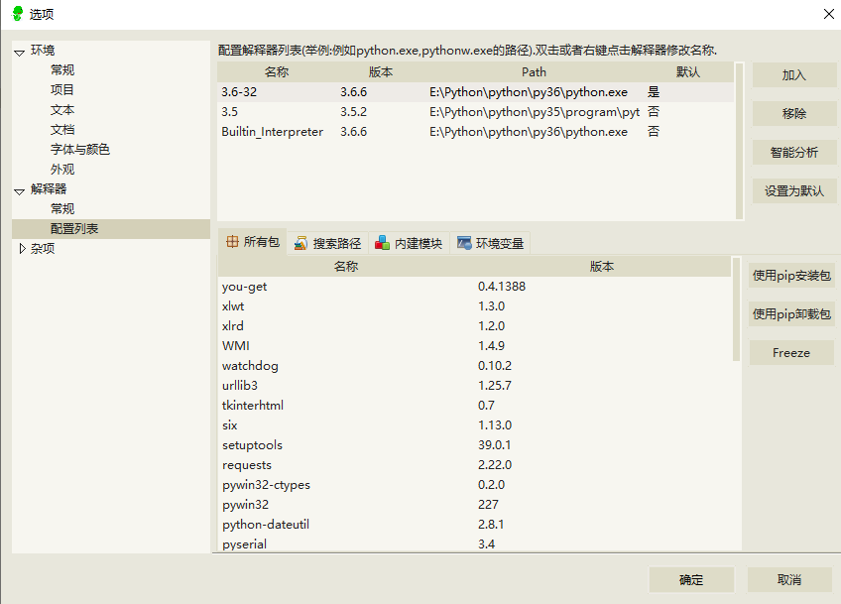This screenshot has width=841, height=604.
Task: Select the WMI package row
Action: [475, 346]
